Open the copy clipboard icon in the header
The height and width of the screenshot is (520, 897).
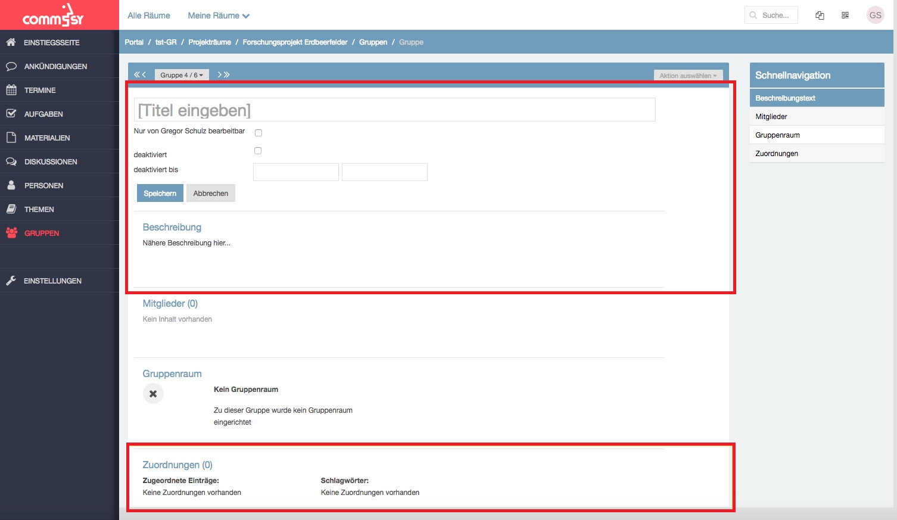pos(820,15)
